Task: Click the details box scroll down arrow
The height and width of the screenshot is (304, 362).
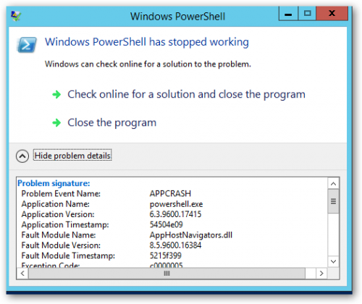Action: click(x=334, y=261)
